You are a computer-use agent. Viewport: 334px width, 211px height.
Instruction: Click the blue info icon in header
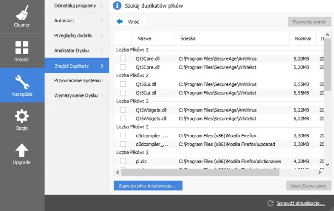coord(117,6)
